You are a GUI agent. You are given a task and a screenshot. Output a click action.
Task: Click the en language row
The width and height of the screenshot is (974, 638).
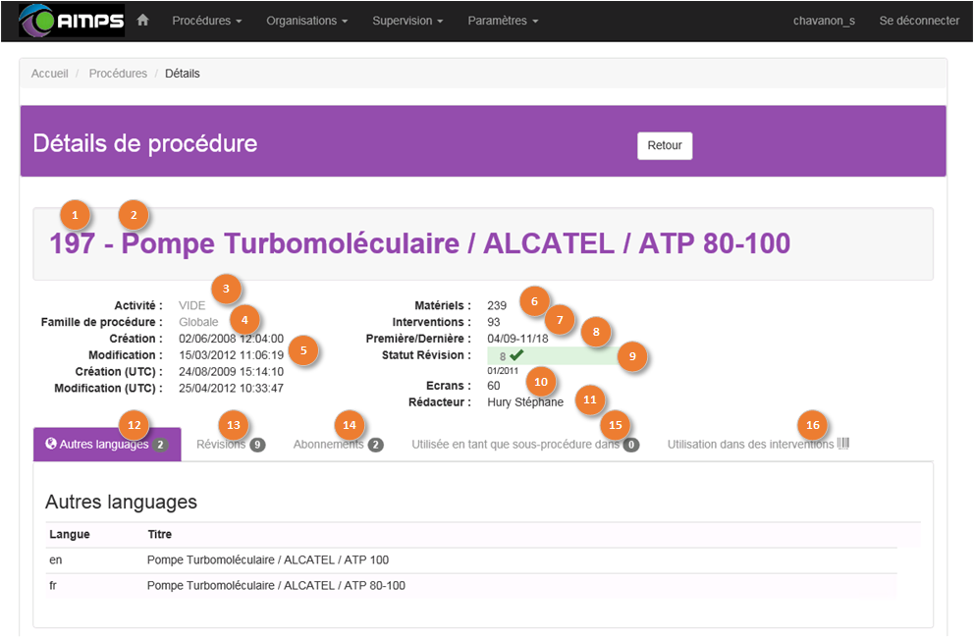click(x=471, y=560)
